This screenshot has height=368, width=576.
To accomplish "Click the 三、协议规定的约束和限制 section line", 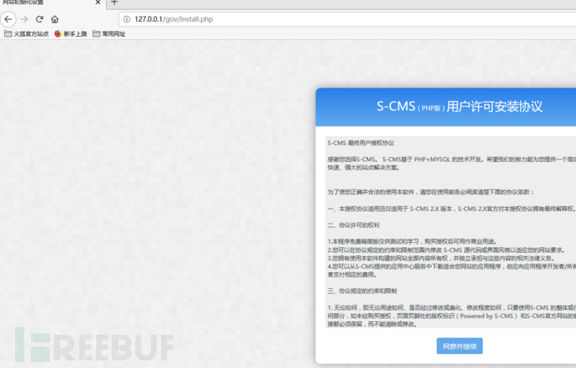I will coord(361,291).
